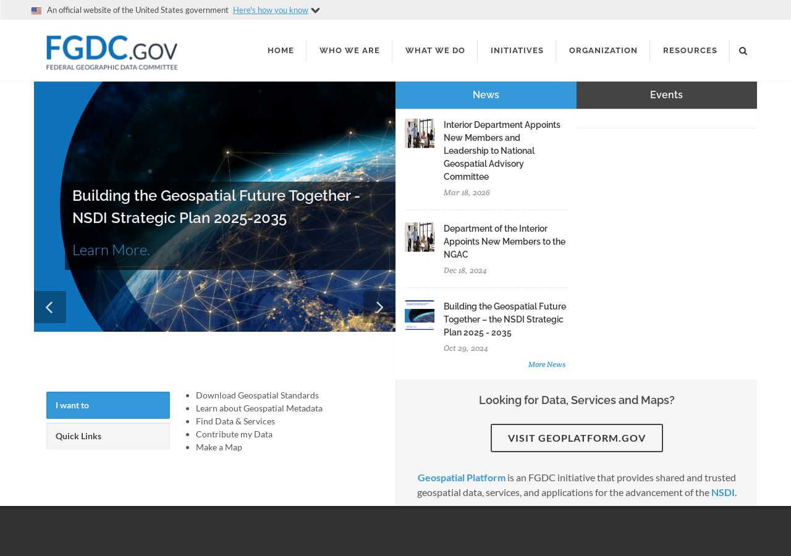The width and height of the screenshot is (791, 556).
Task: Go to previous carousel slide arrow
Action: [x=50, y=307]
